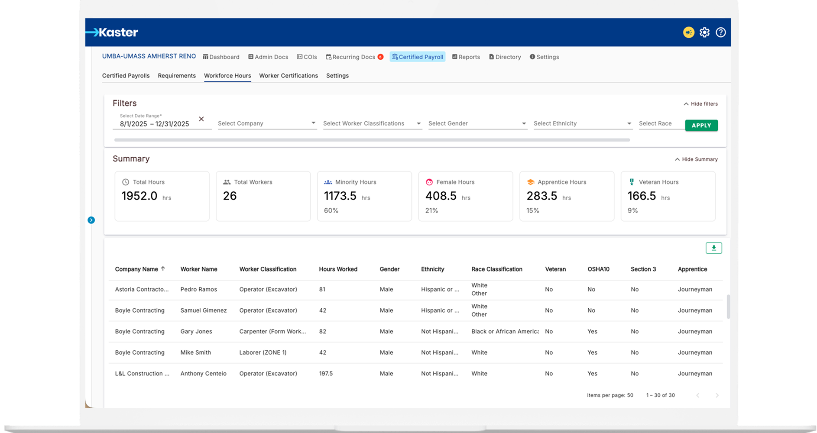The image size is (817, 433).
Task: Open the Select Worker Classifications dropdown
Action: point(372,123)
